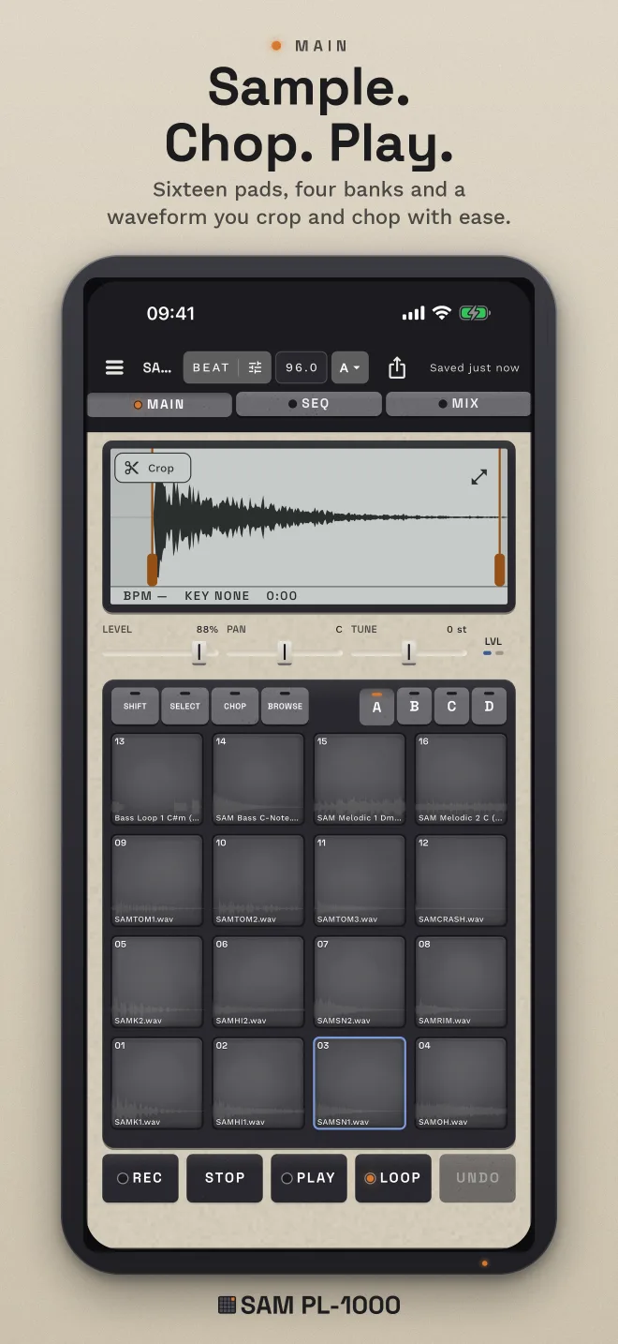
Task: Trigger pad 16 SAM Melodic 2
Action: [461, 779]
